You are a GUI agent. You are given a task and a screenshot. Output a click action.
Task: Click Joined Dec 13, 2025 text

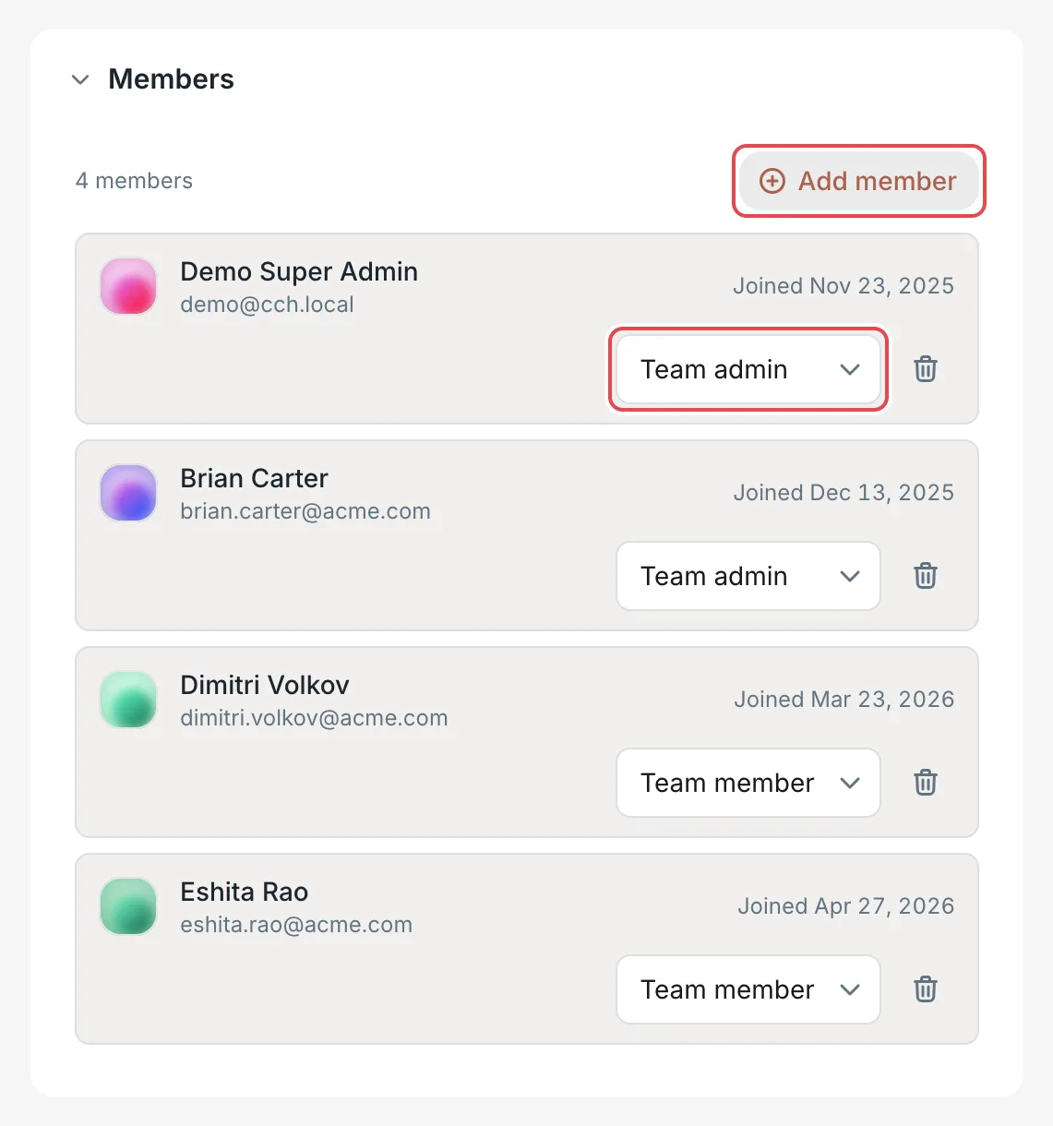coord(844,493)
